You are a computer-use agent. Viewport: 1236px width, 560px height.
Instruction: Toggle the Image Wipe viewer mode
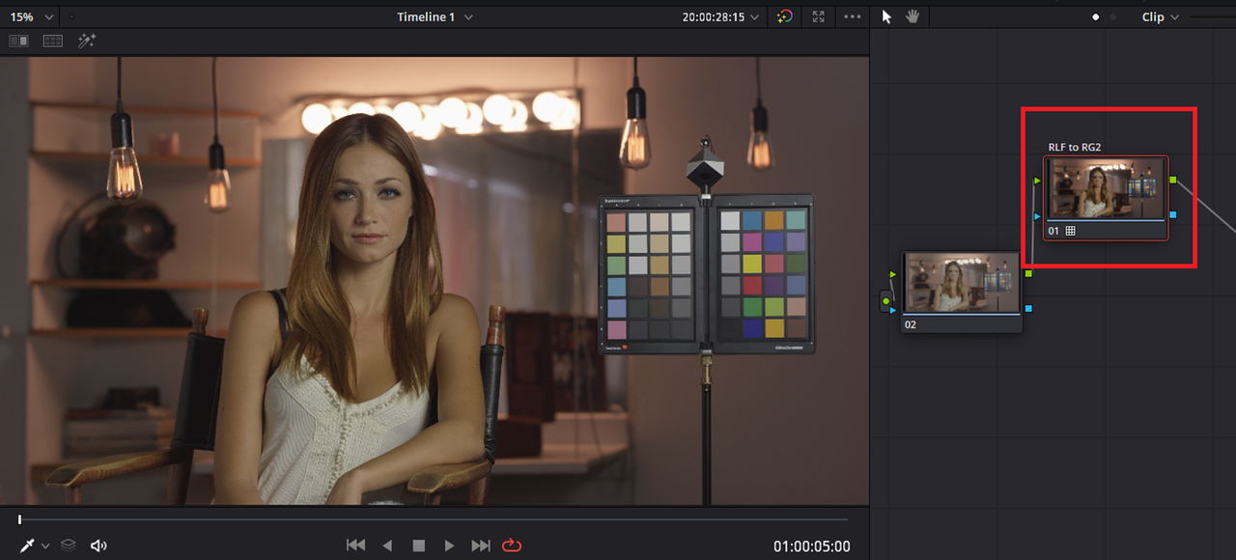point(18,41)
